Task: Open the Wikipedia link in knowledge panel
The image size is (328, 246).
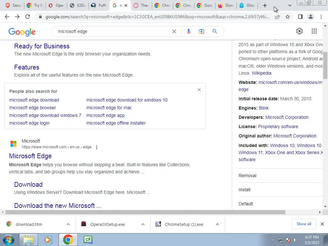Action: [261, 73]
